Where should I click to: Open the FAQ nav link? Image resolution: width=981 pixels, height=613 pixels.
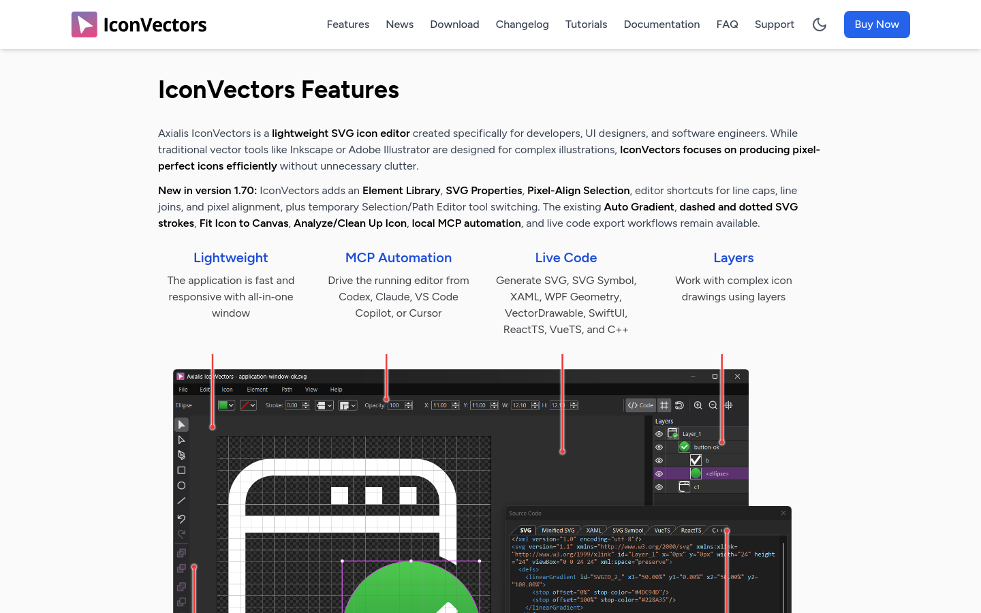pos(727,25)
